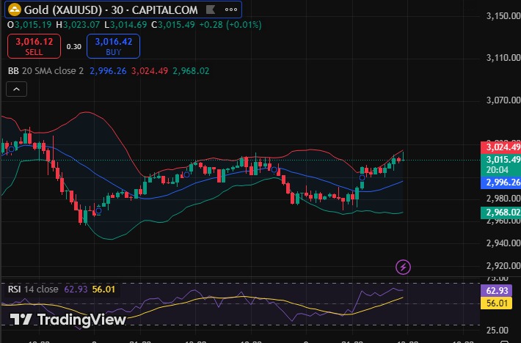The width and height of the screenshot is (521, 343).
Task: Click the red 3,024.49 price axis label
Action: [500, 147]
